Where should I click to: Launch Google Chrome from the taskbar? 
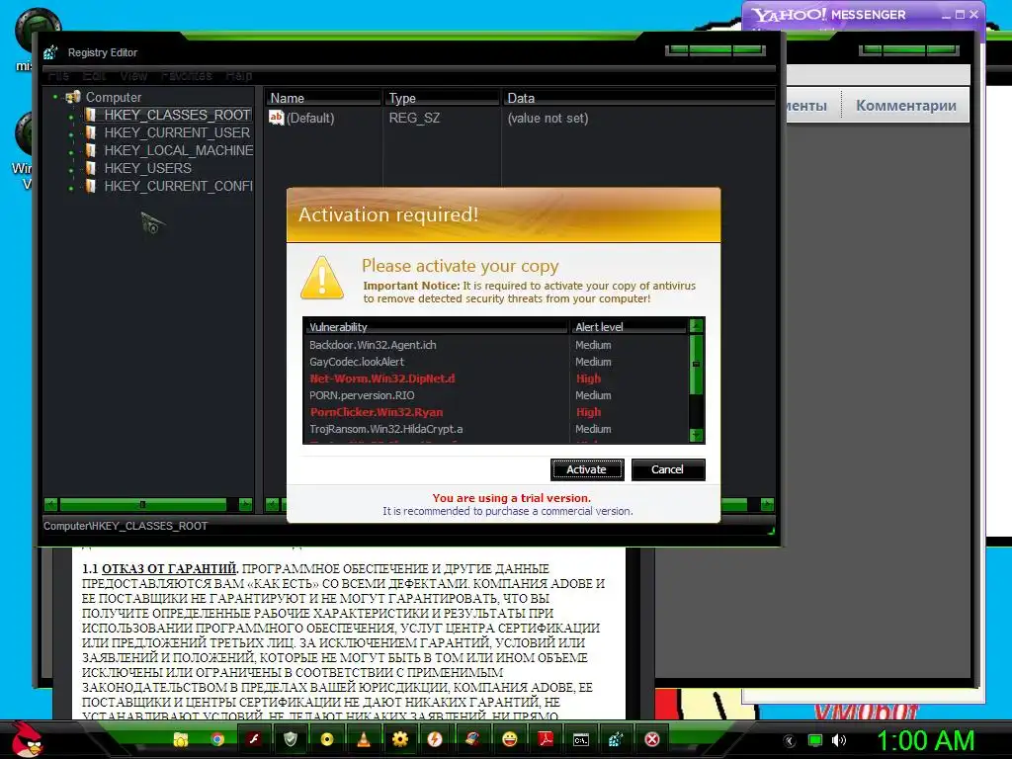coord(217,739)
